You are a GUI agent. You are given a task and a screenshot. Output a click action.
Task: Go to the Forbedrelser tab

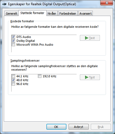pyautogui.click(x=68, y=13)
